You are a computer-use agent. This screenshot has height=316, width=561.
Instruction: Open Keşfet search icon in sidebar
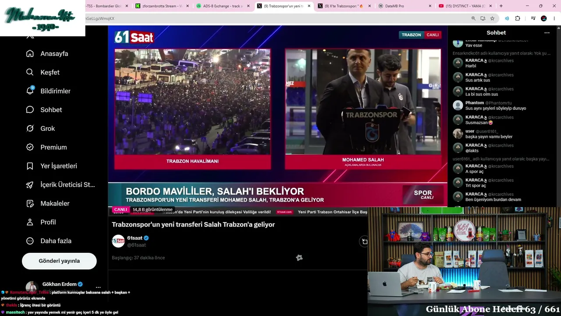[30, 72]
